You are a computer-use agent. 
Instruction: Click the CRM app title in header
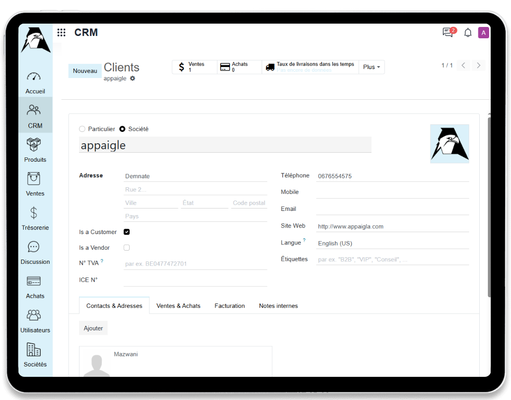tap(86, 32)
